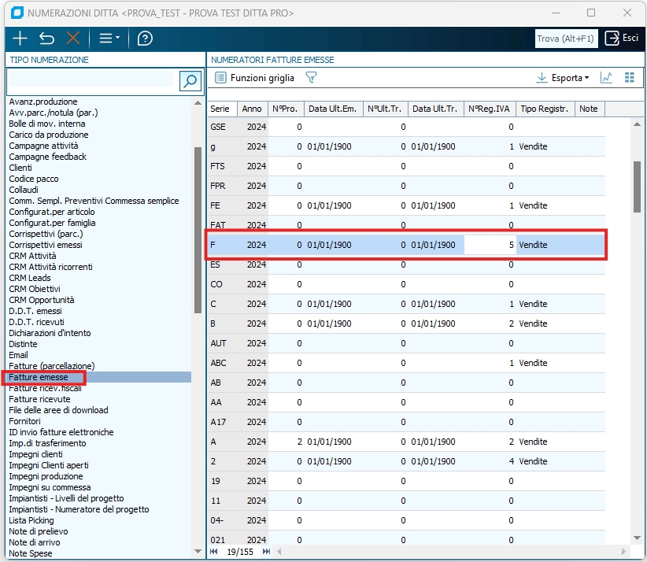Click the orange X delete icon
This screenshot has height=562, width=647.
coord(73,39)
